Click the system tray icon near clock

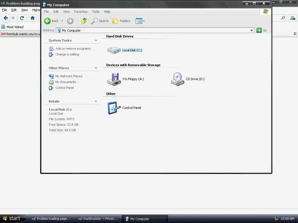276,219
